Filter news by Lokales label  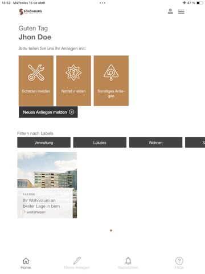click(100, 143)
